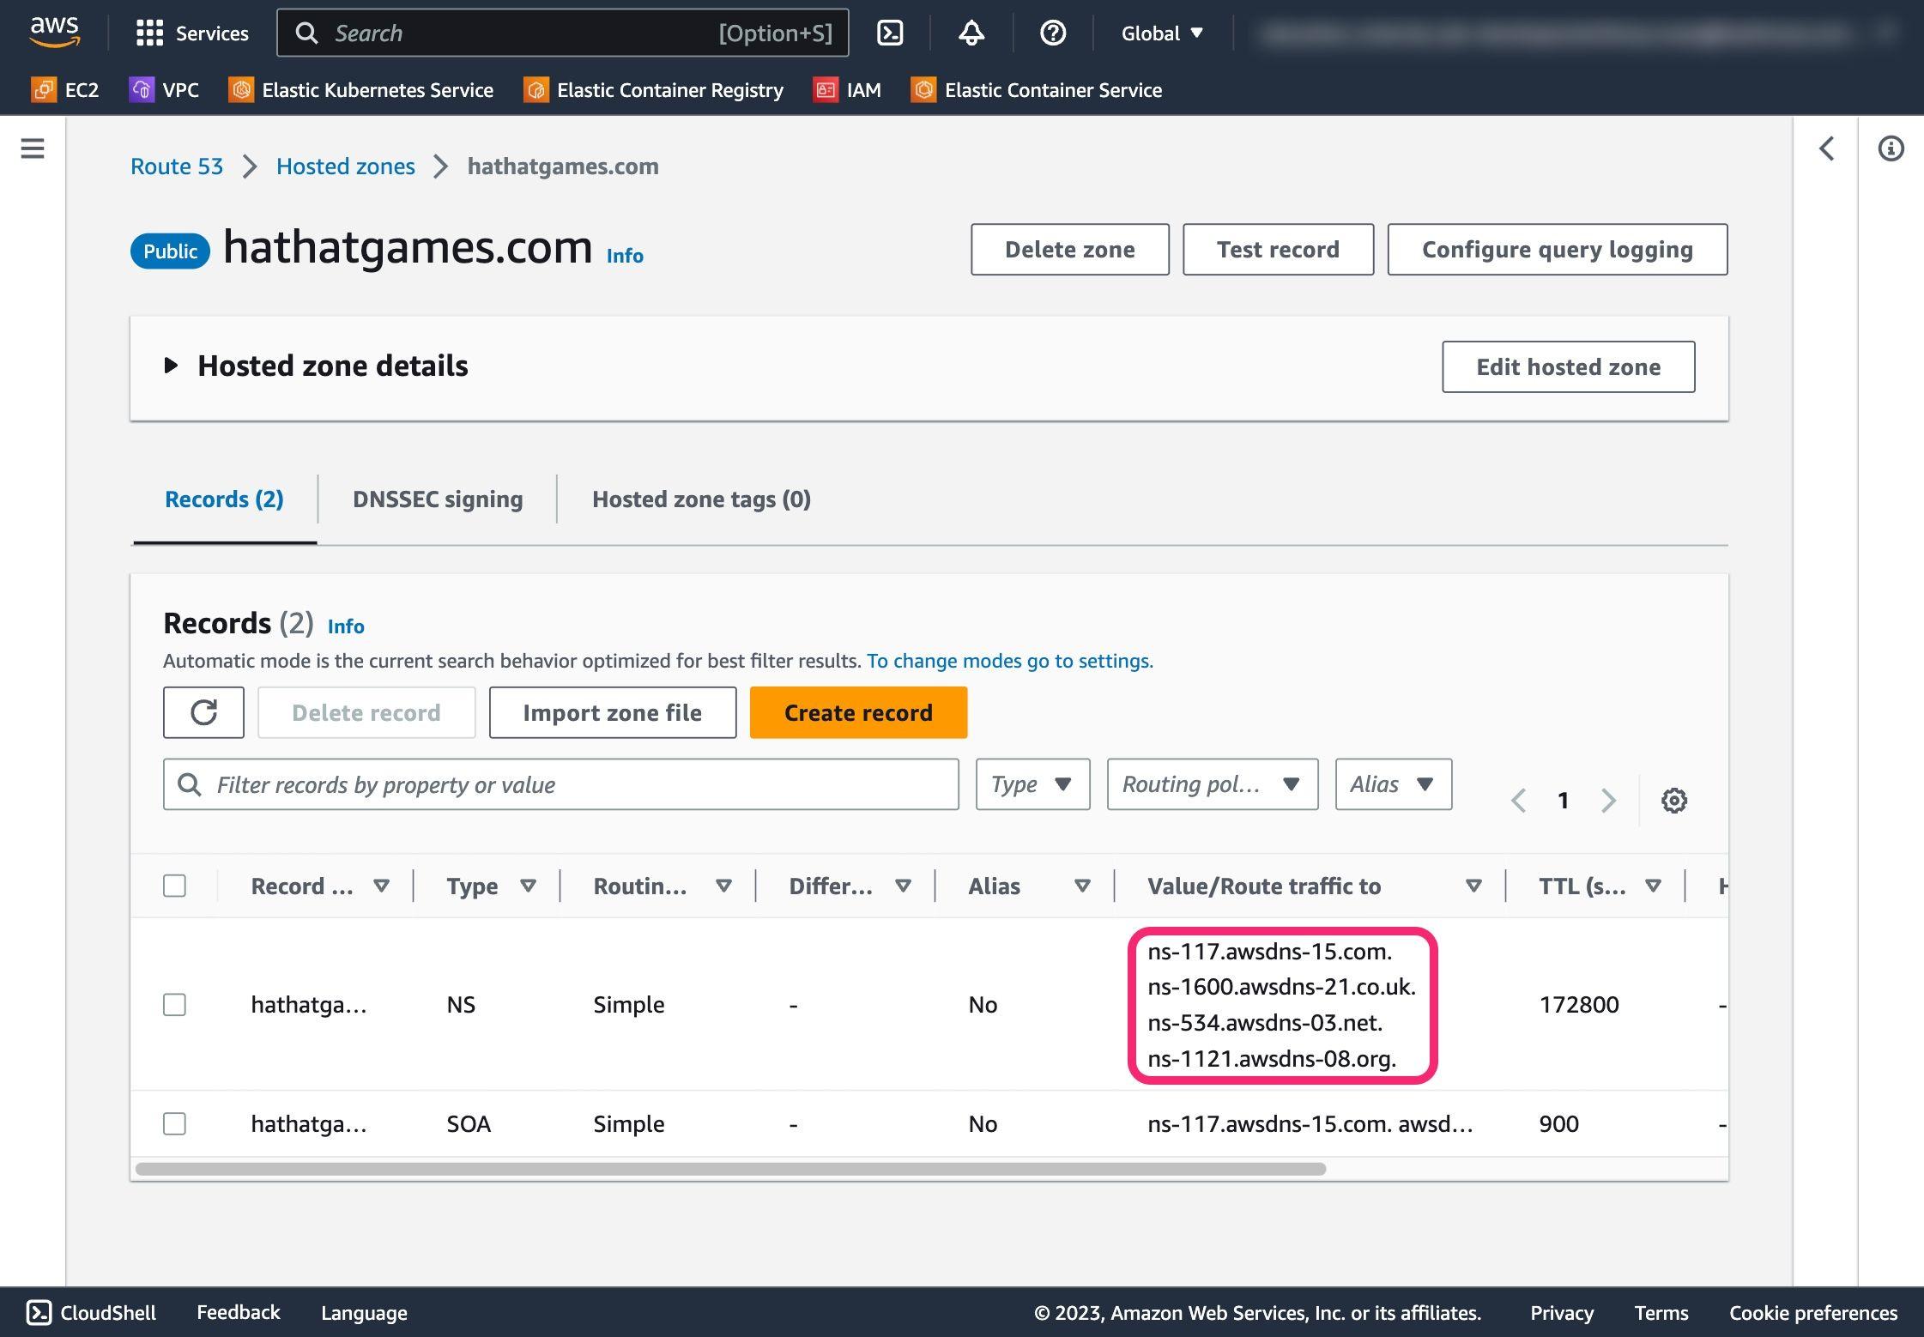This screenshot has height=1337, width=1924.
Task: Click the Help question mark icon
Action: pyautogui.click(x=1051, y=32)
